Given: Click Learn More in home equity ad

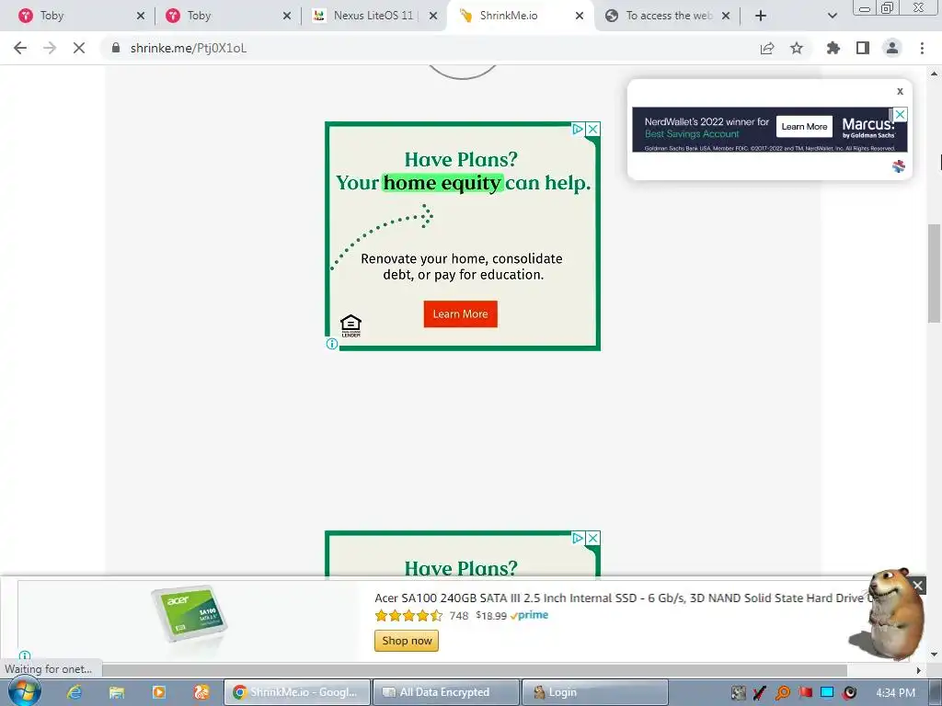Looking at the screenshot, I should point(460,314).
